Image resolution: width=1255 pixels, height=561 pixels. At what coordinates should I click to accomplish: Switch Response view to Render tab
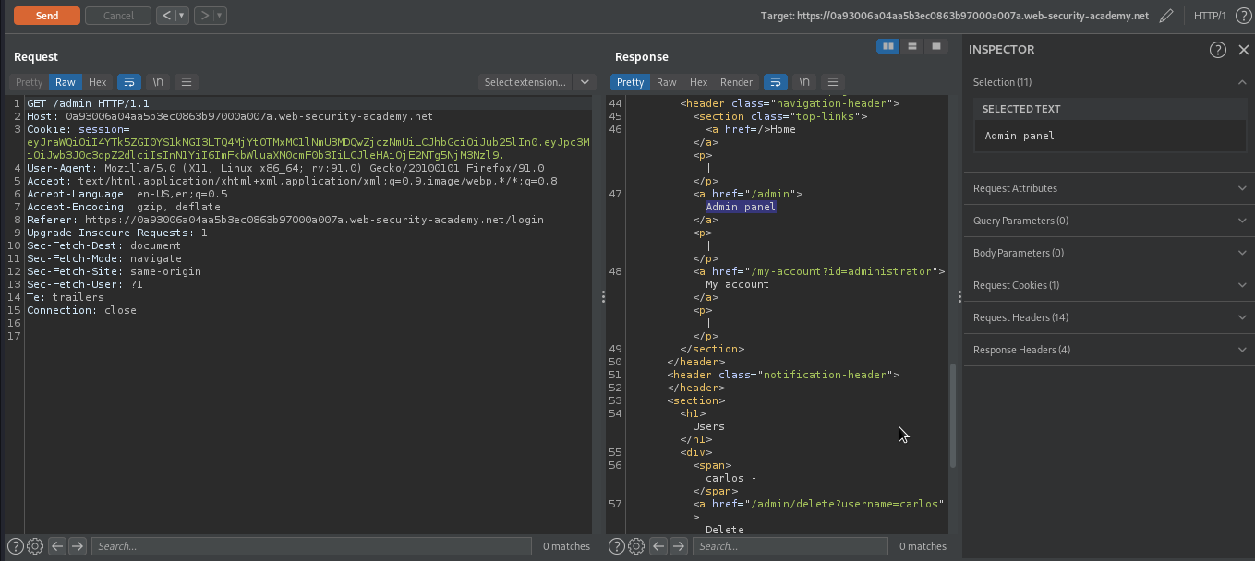click(x=736, y=82)
